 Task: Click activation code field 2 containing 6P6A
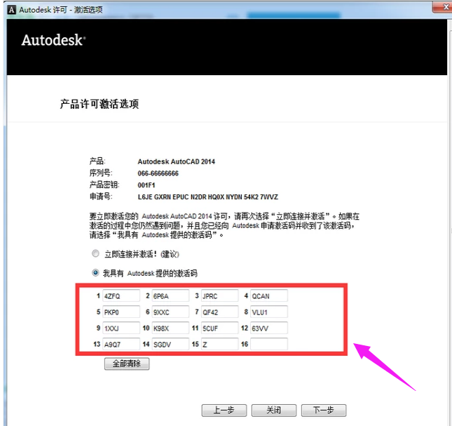coord(170,296)
